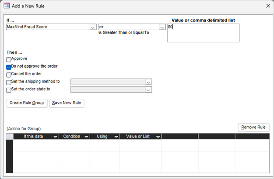
Task: Open the shipping method dropdown list
Action: [x=148, y=82]
